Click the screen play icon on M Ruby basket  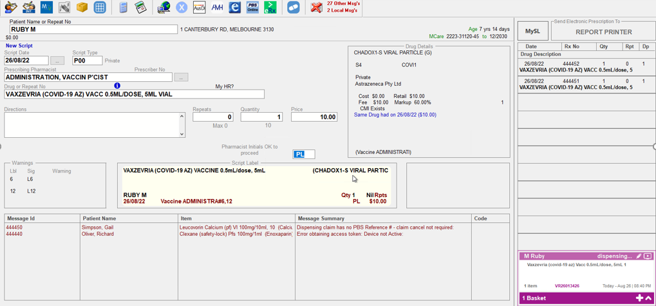(x=648, y=256)
